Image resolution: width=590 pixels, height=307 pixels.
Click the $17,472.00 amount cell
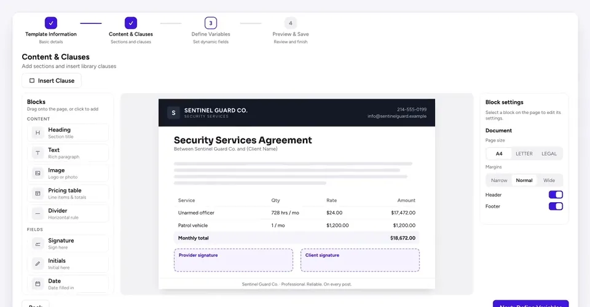coord(403,213)
